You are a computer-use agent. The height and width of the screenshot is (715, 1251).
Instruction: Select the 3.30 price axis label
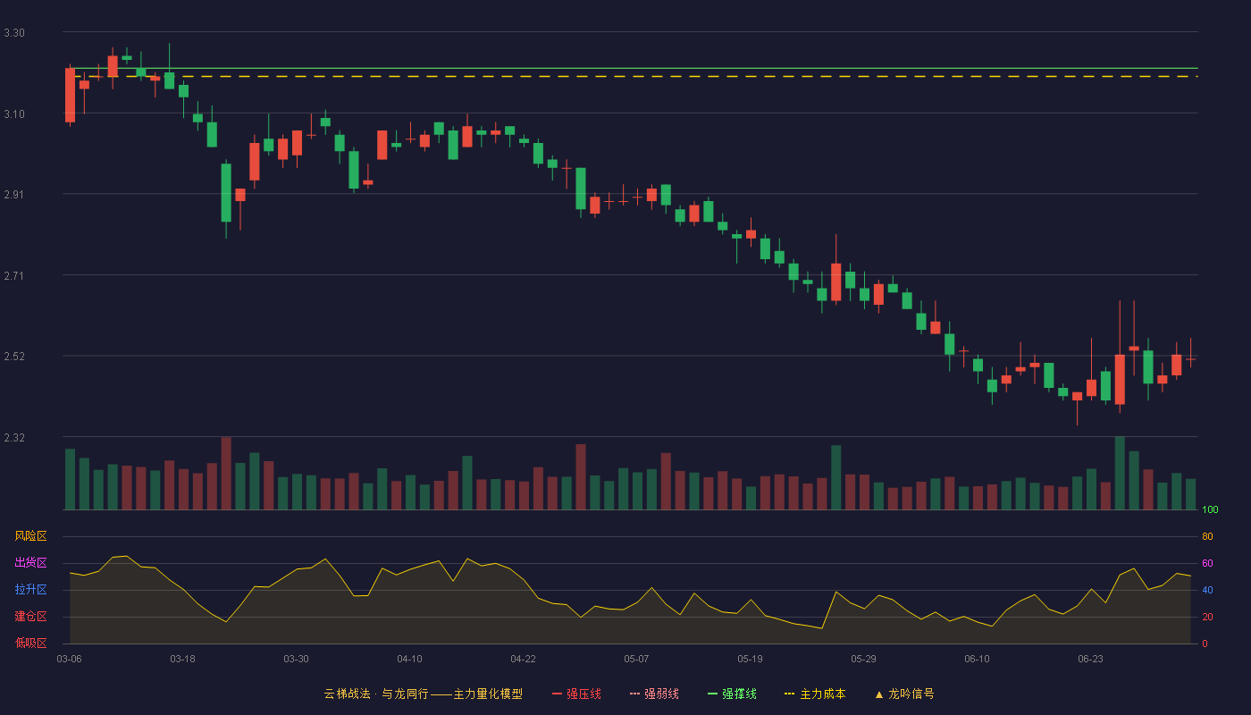pos(14,33)
